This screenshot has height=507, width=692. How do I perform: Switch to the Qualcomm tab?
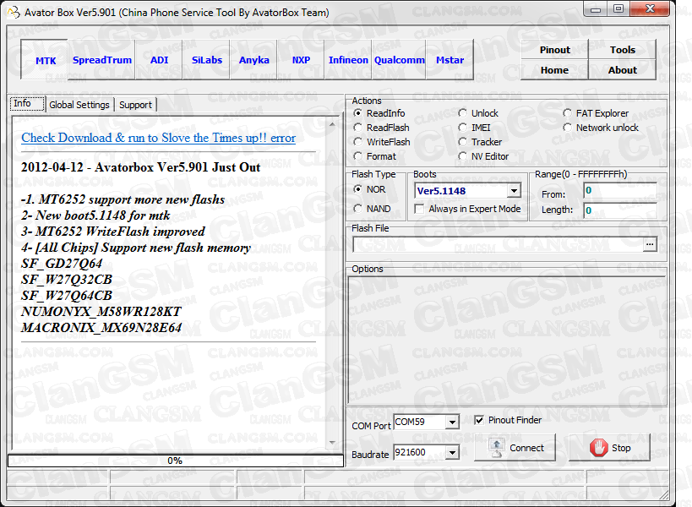pyautogui.click(x=399, y=60)
